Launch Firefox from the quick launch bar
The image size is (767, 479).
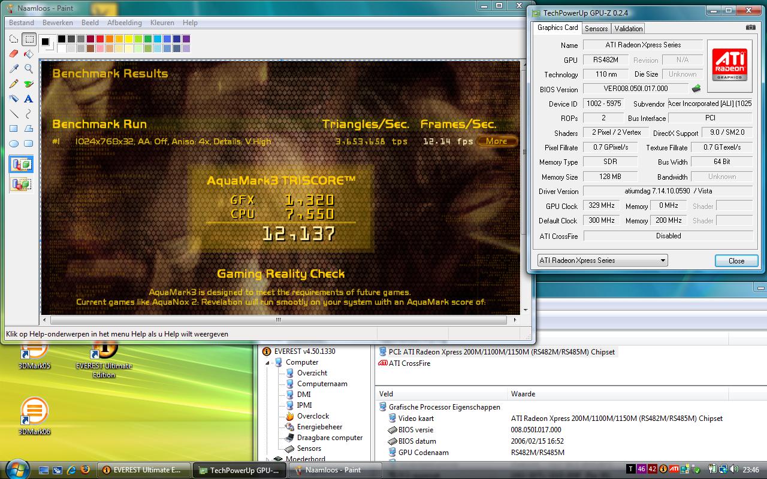(x=84, y=470)
